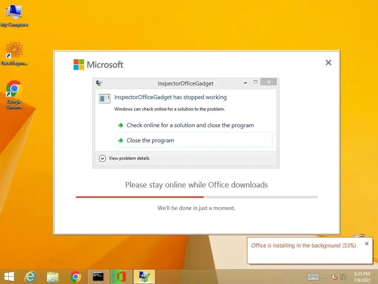
Task: Open the touch keyboard tray icon
Action: (313, 277)
